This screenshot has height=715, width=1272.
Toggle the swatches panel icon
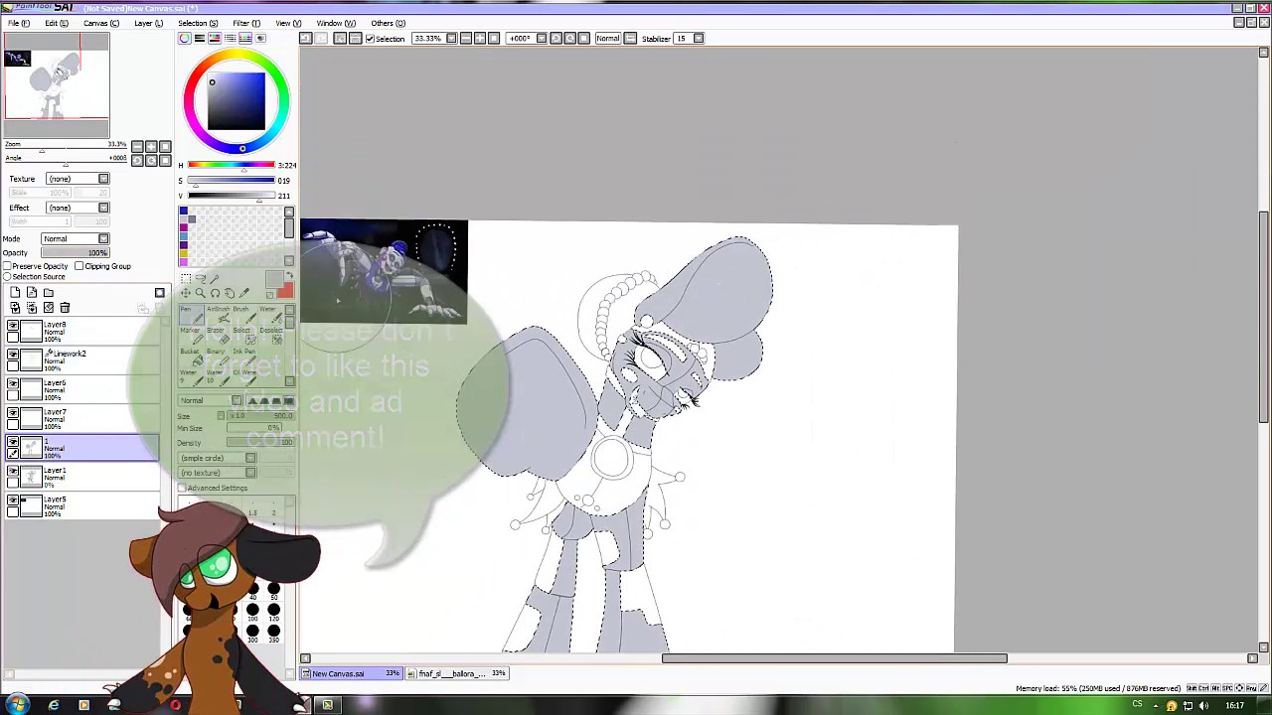point(245,38)
